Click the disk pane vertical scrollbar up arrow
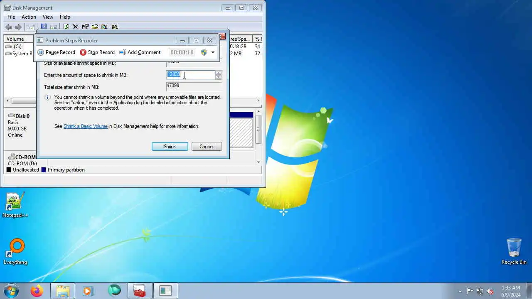This screenshot has width=532, height=299. pyautogui.click(x=259, y=111)
